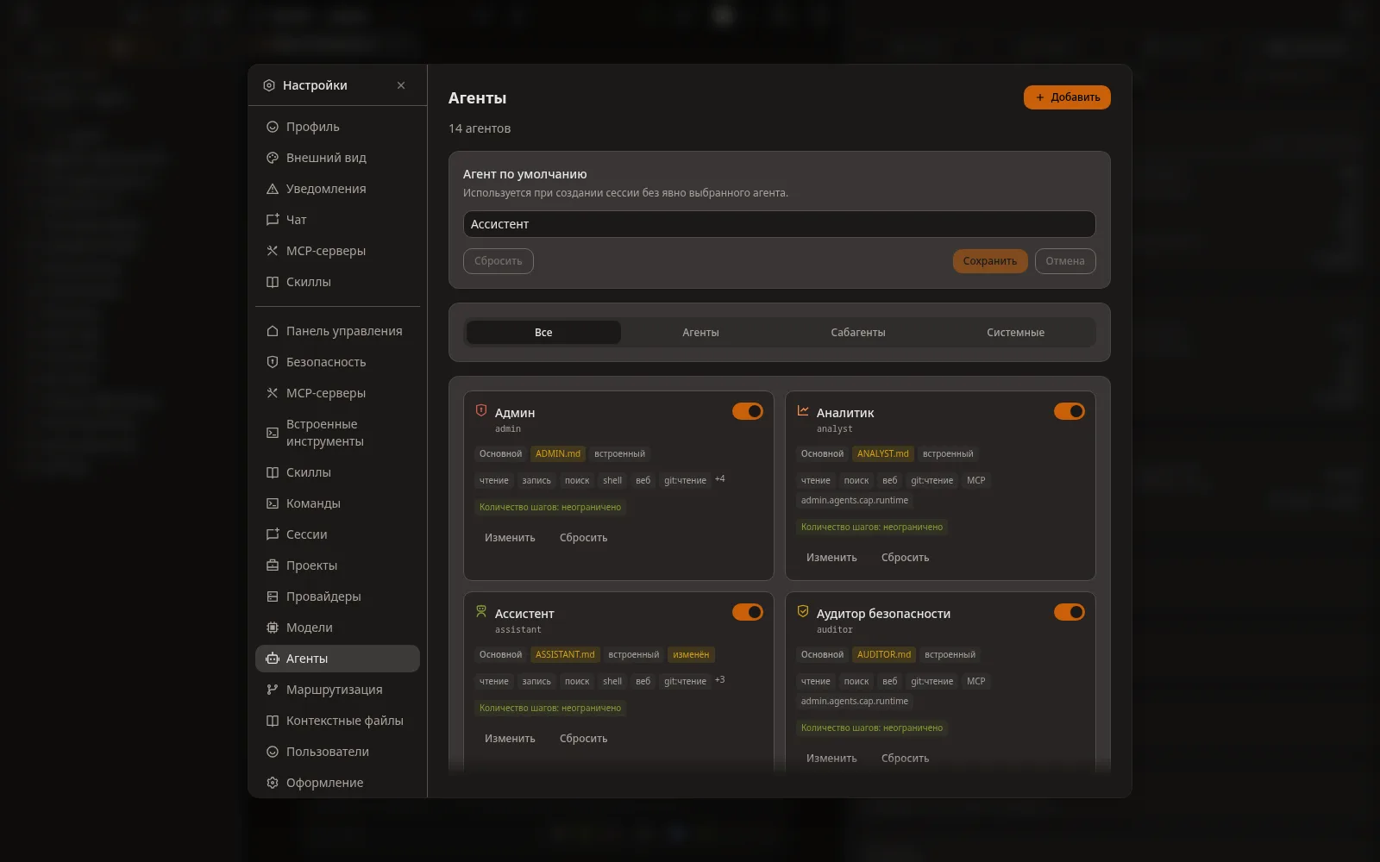
Task: Click Изменить on the Аудитор безопасности card
Action: click(x=831, y=759)
